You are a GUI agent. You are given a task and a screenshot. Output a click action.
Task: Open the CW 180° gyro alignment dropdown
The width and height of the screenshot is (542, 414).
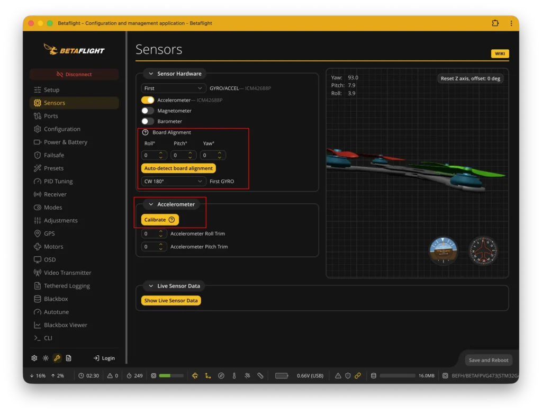point(174,181)
